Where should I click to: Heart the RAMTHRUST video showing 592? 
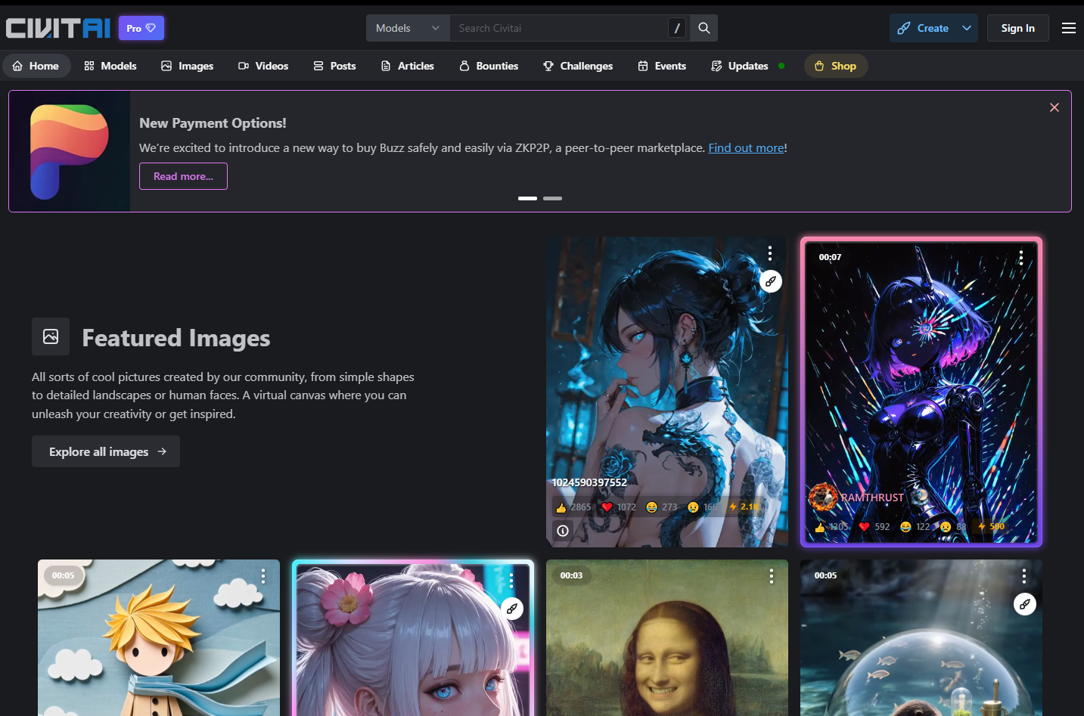pos(874,526)
